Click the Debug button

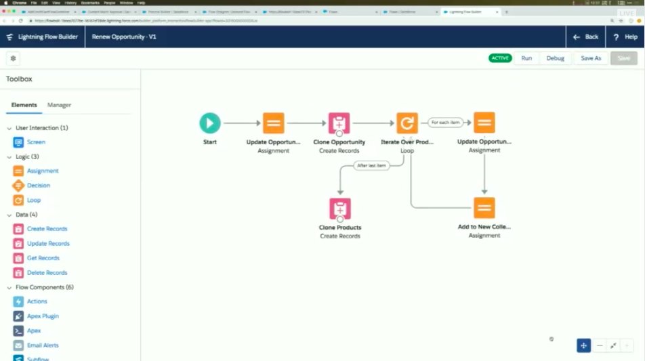click(555, 58)
